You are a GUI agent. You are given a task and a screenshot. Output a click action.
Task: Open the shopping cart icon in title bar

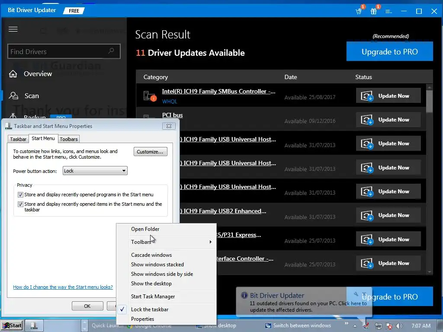[359, 11]
